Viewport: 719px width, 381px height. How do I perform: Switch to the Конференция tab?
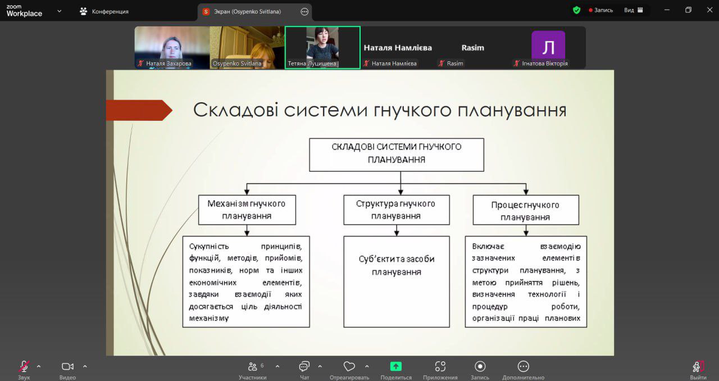coord(104,11)
